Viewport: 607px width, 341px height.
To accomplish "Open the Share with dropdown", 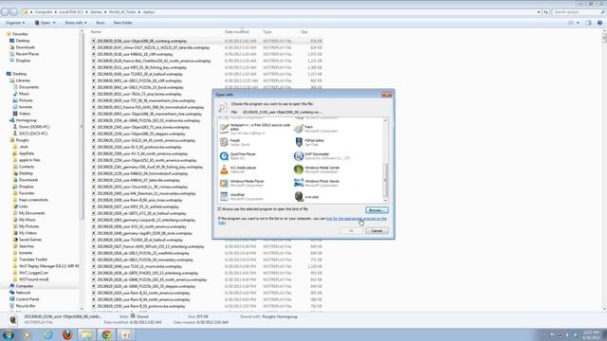I will point(76,23).
